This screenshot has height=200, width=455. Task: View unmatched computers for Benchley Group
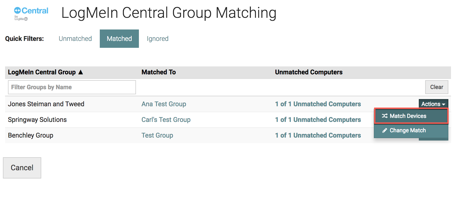click(318, 135)
